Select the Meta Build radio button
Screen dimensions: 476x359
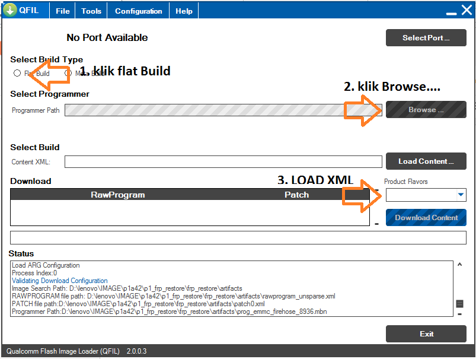tap(68, 73)
